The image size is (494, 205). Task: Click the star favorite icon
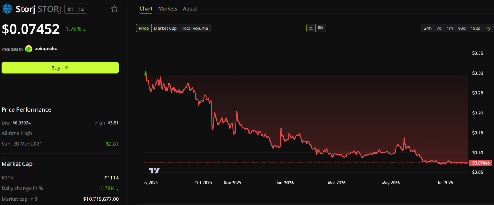click(114, 9)
